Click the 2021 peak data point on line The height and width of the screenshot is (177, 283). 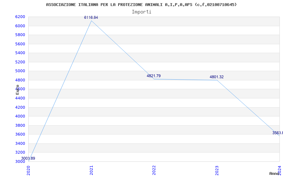(91, 21)
